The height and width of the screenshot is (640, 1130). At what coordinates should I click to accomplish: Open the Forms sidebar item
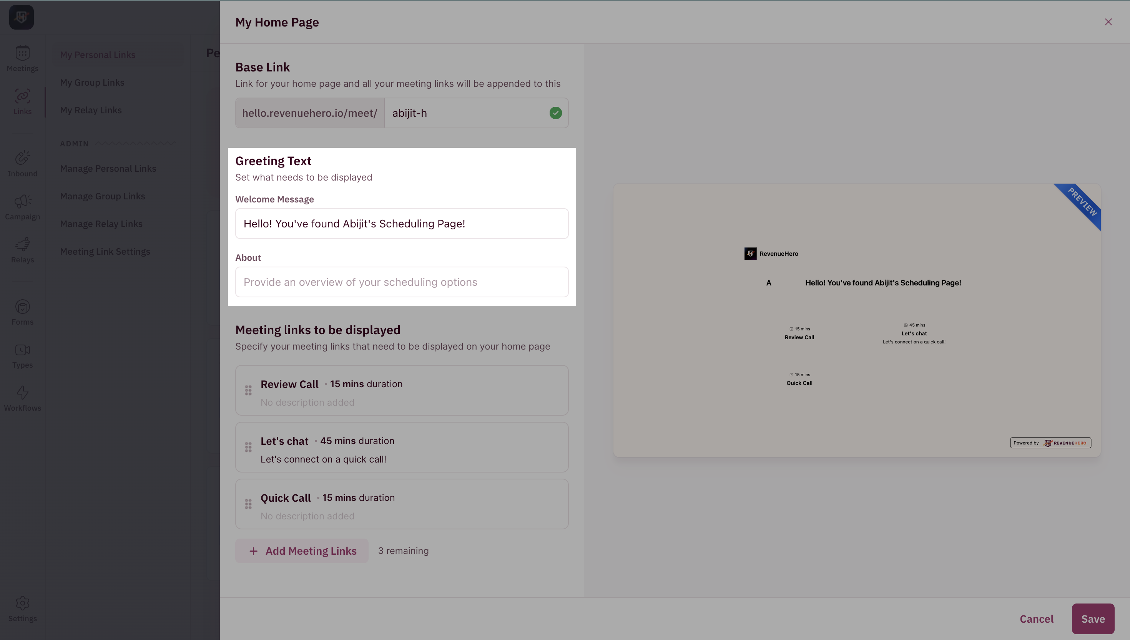point(22,313)
